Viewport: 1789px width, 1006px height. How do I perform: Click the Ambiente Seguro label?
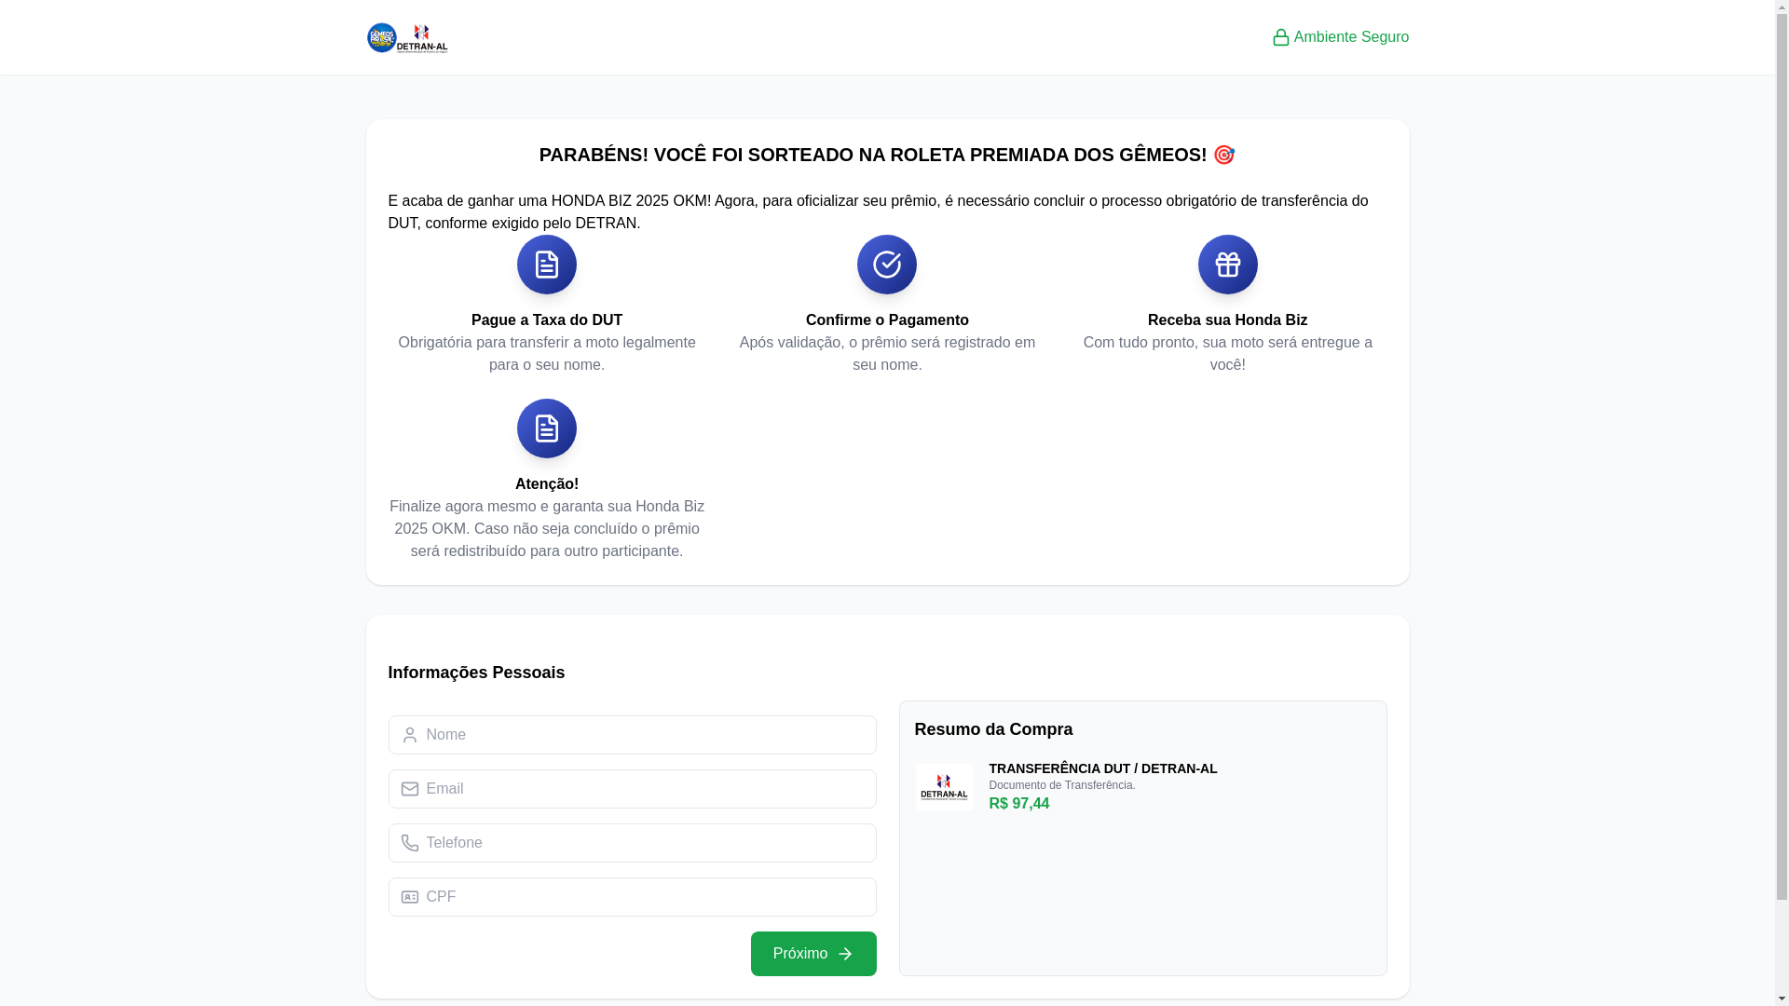(x=1351, y=37)
